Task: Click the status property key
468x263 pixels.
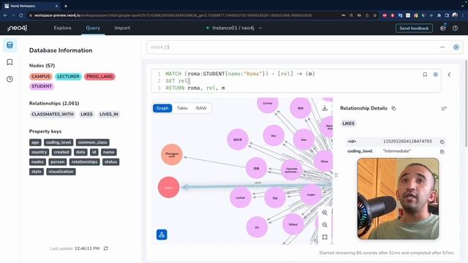Action: [110, 162]
